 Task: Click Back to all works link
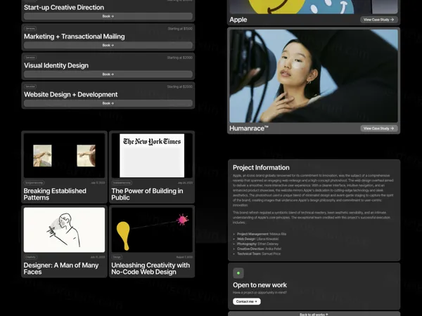314,315
